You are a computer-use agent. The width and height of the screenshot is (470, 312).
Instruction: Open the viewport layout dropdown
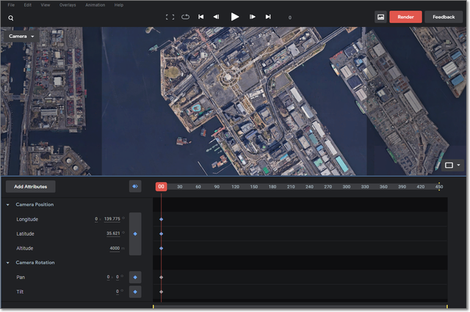point(452,166)
